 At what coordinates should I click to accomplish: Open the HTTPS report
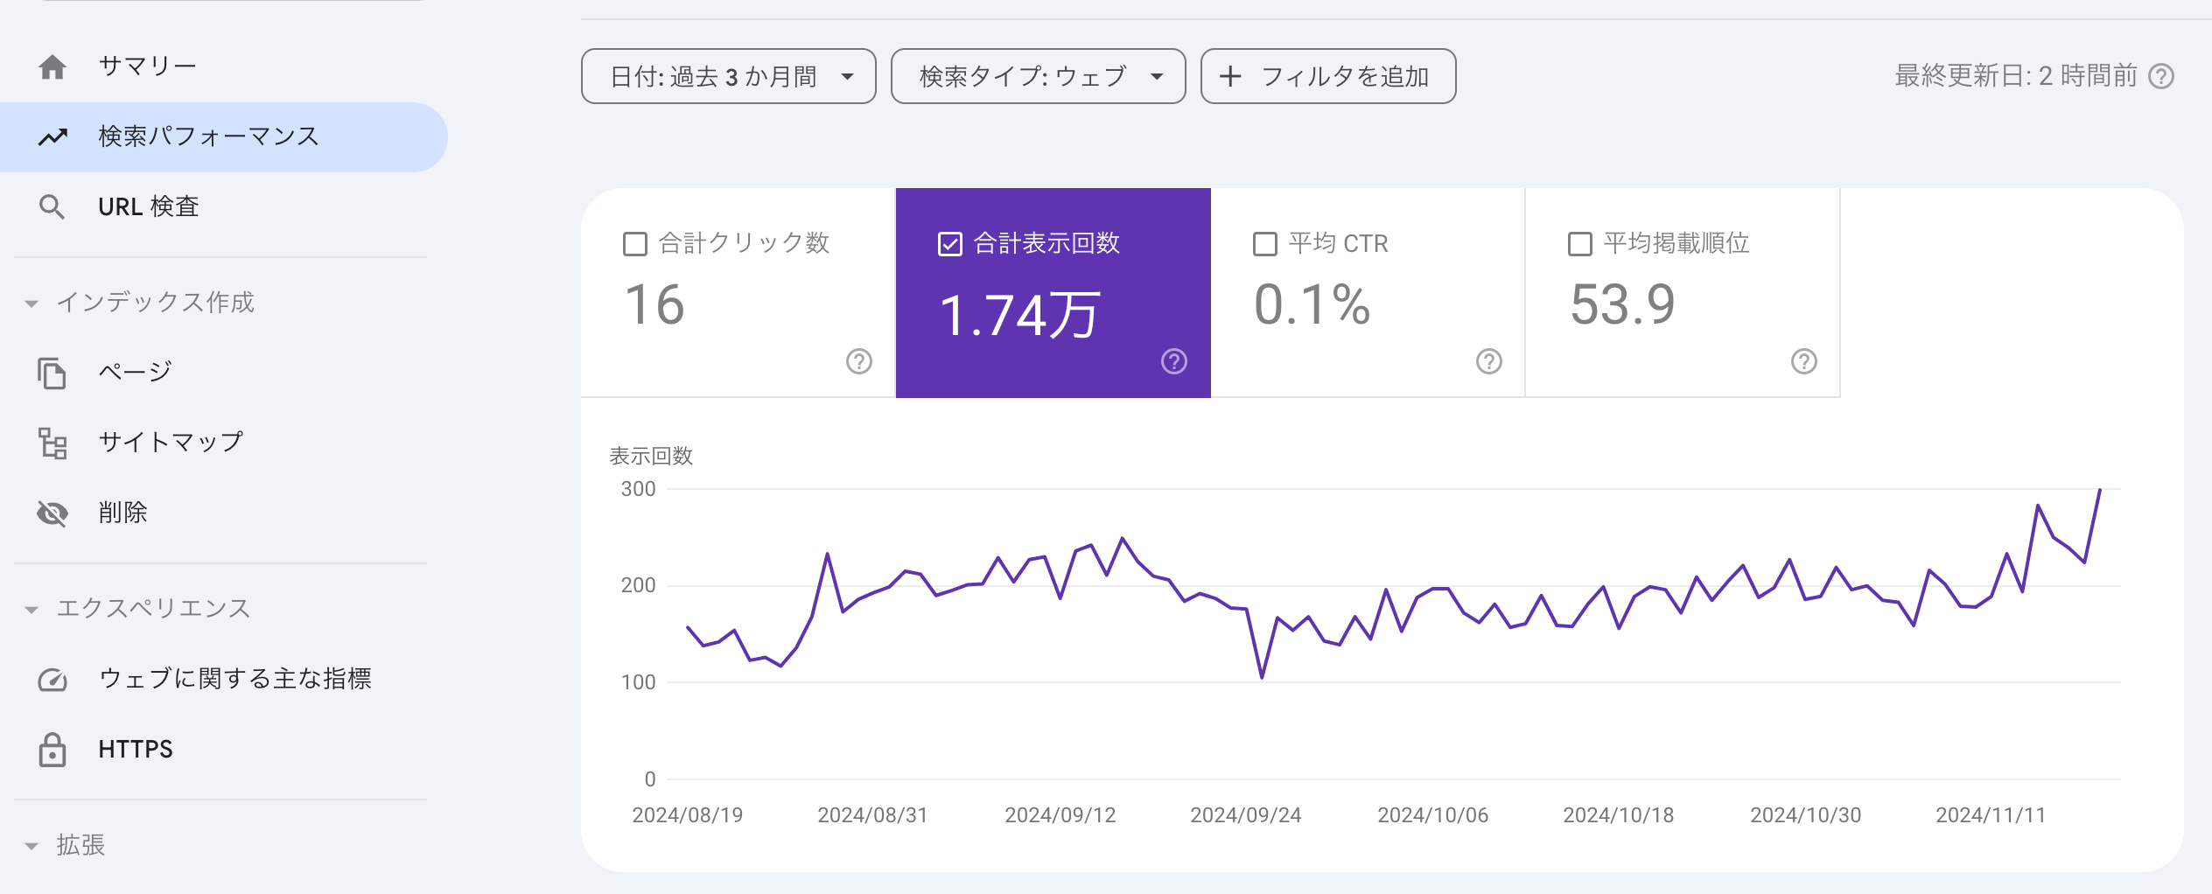pyautogui.click(x=224, y=750)
